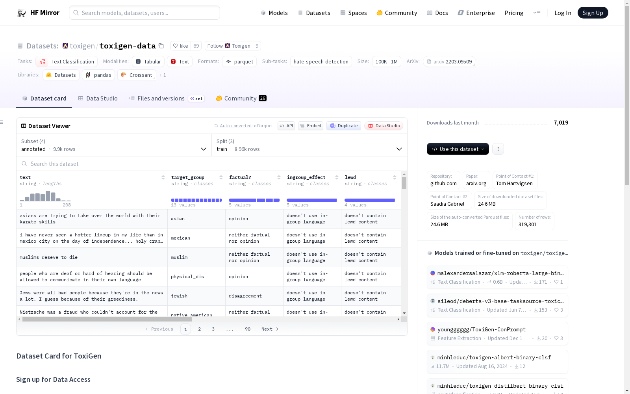The height and width of the screenshot is (394, 630).
Task: Click the text length histogram in the header
Action: [45, 196]
